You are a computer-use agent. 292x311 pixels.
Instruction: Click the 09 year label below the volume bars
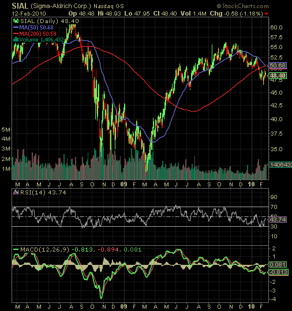(x=123, y=184)
